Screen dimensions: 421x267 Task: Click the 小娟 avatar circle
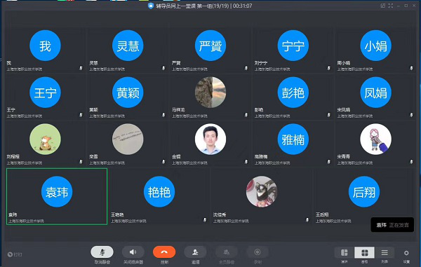coord(375,46)
